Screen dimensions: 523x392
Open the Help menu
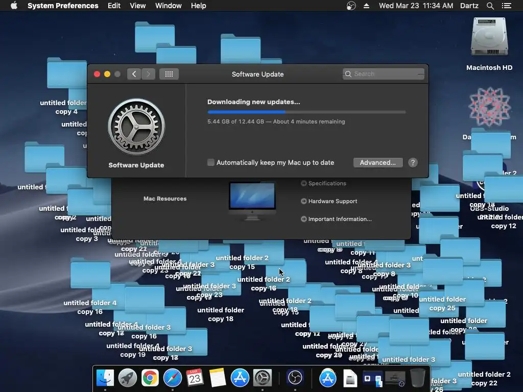199,6
